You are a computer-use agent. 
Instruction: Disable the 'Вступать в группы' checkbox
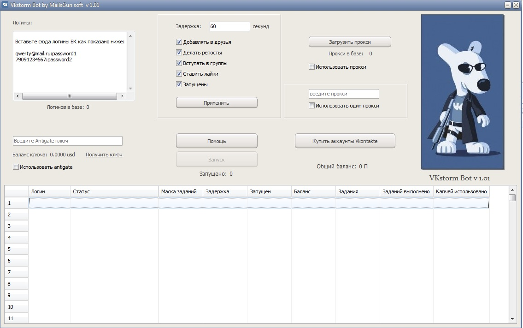tap(179, 63)
